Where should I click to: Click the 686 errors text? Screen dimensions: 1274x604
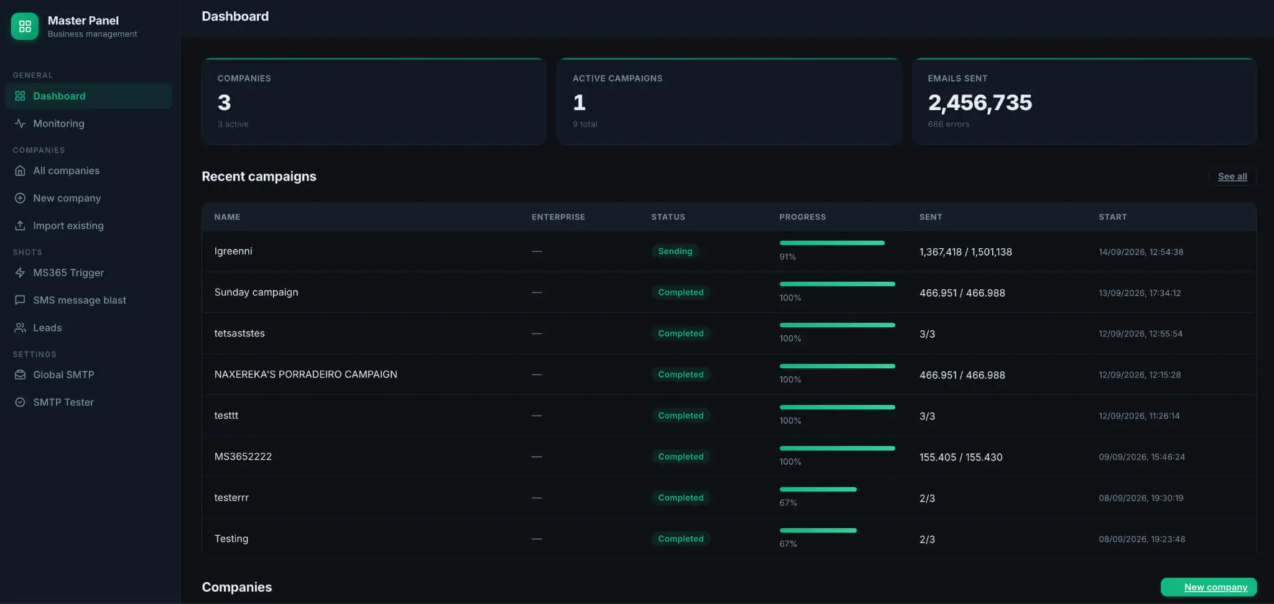coord(949,124)
